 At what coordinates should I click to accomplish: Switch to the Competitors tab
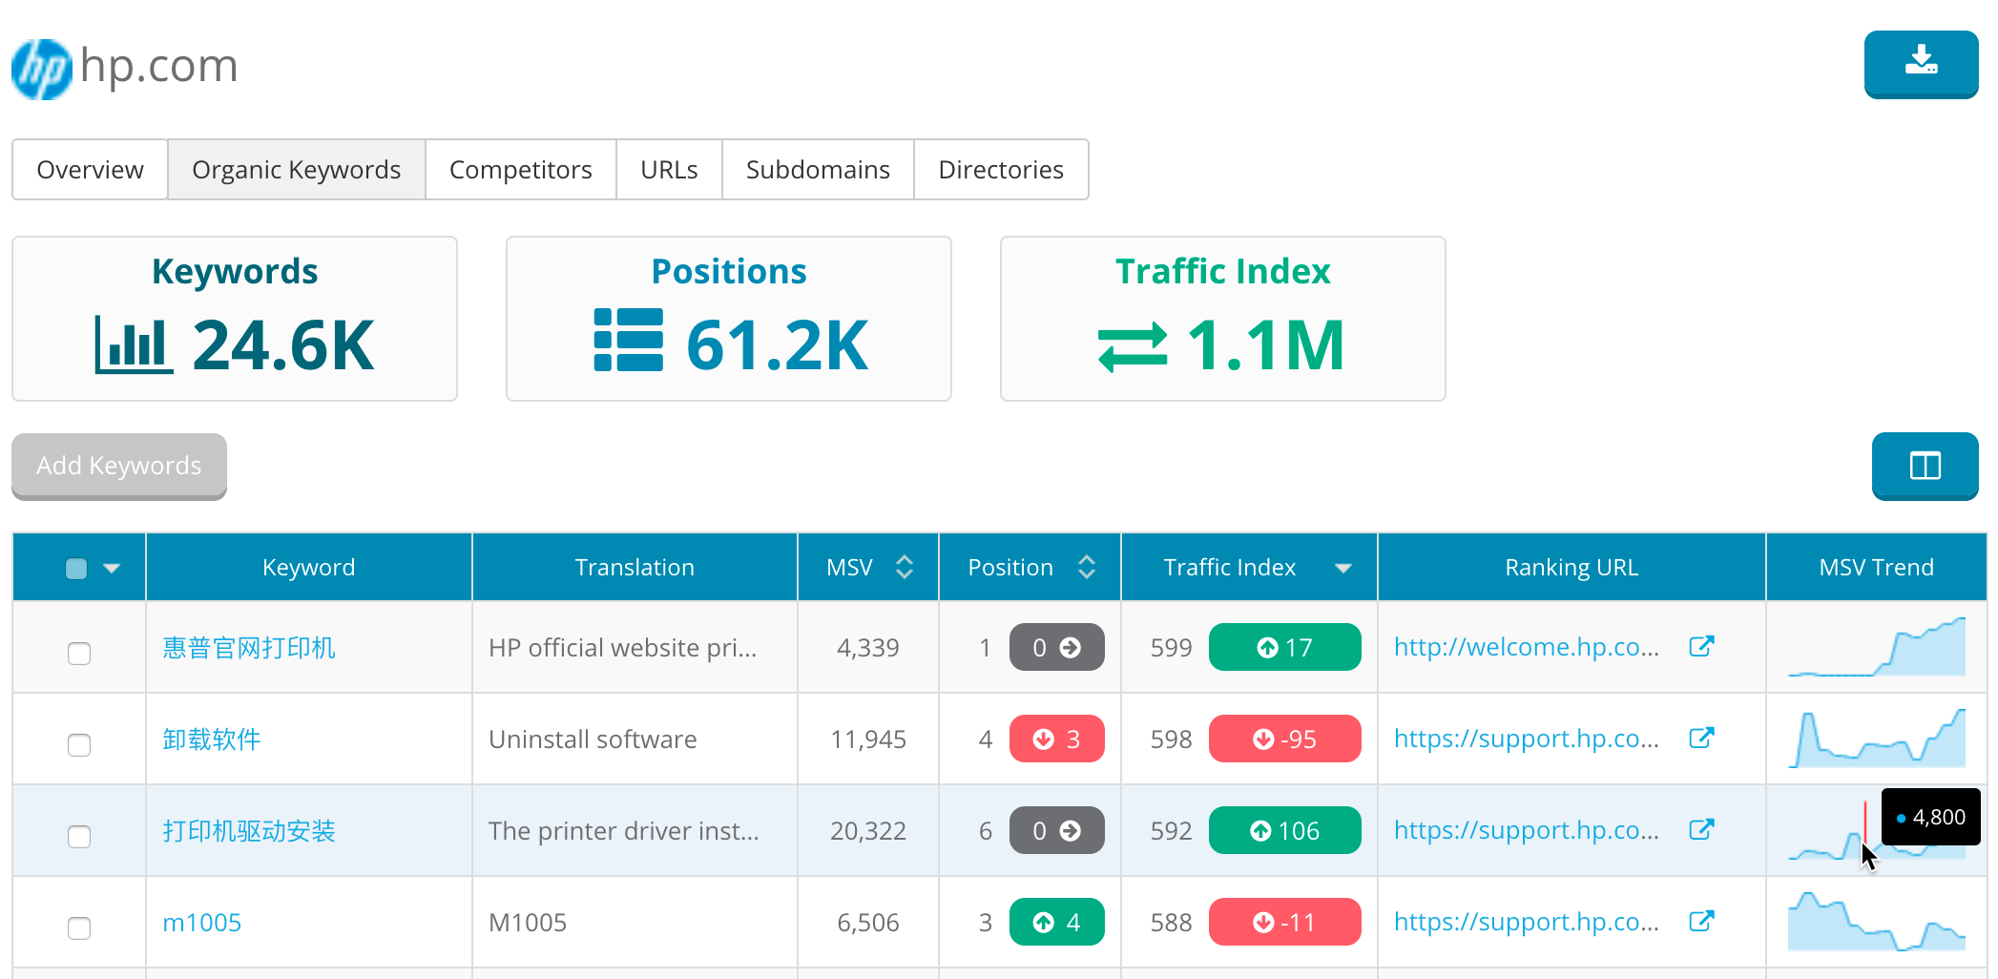click(520, 170)
